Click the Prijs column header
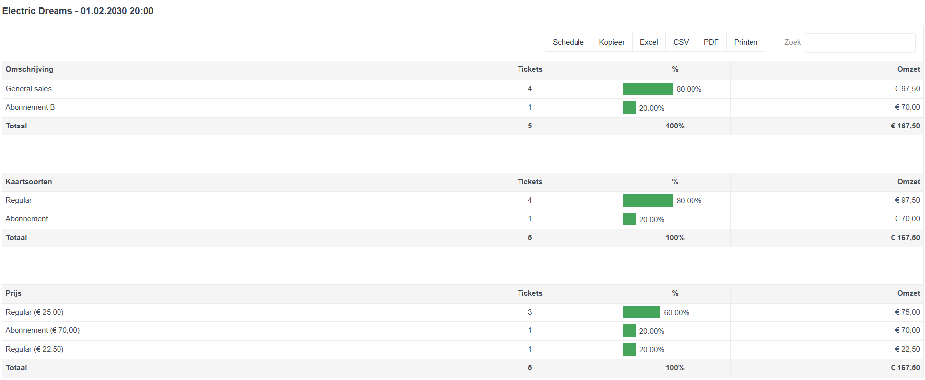This screenshot has height=380, width=925. (x=14, y=293)
